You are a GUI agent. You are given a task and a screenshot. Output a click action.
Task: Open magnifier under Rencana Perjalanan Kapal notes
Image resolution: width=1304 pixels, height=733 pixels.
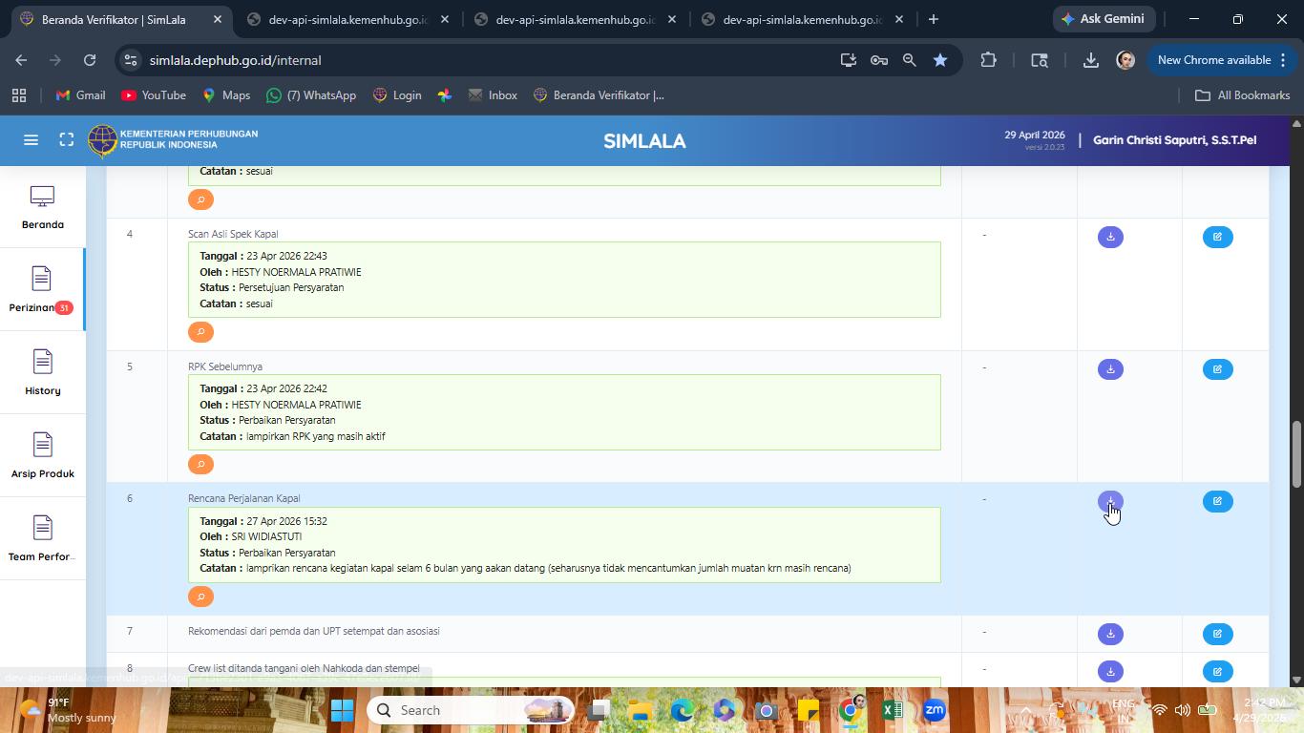200,597
